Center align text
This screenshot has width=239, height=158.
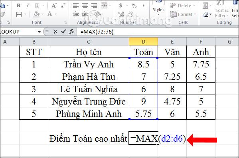click(x=85, y=6)
